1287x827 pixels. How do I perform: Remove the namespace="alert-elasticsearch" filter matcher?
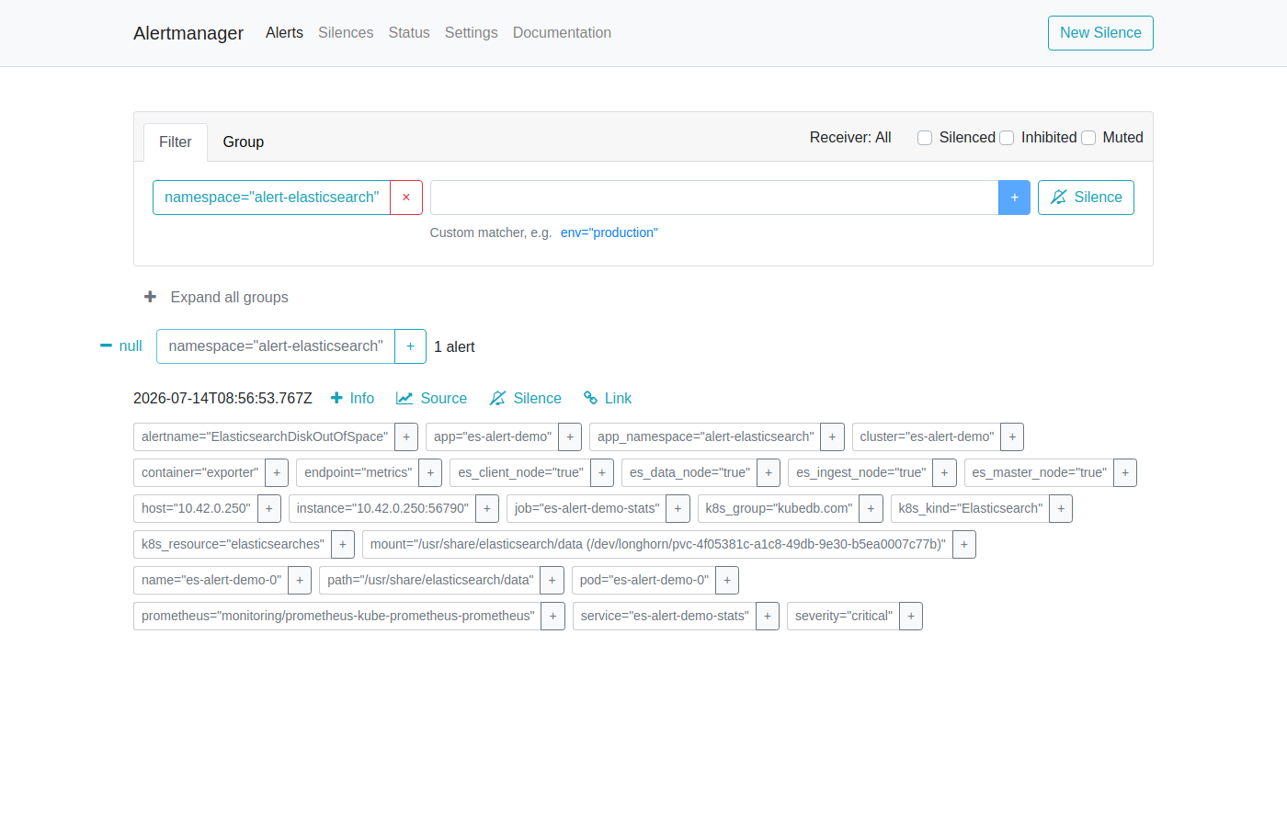pyautogui.click(x=406, y=198)
